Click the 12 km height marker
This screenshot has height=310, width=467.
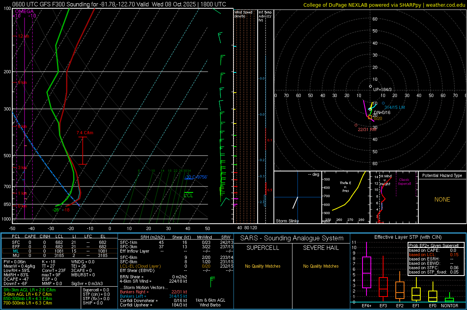23,36
